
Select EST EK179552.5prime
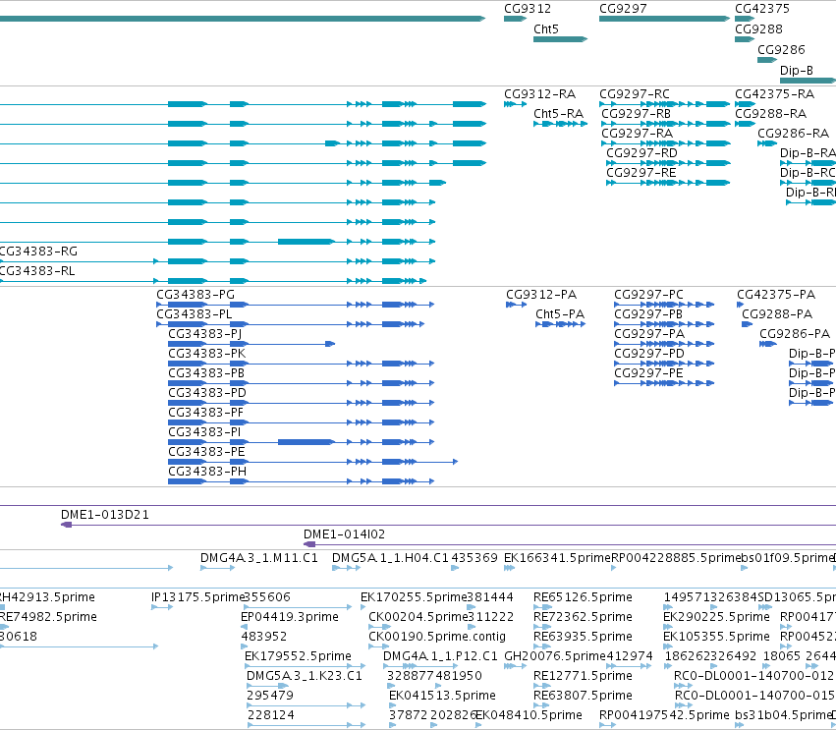(298, 656)
